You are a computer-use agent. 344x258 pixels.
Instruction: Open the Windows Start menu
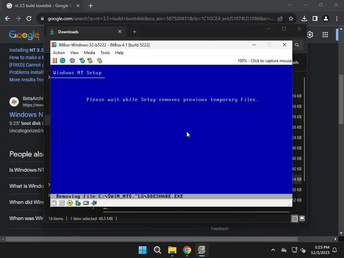click(x=142, y=250)
